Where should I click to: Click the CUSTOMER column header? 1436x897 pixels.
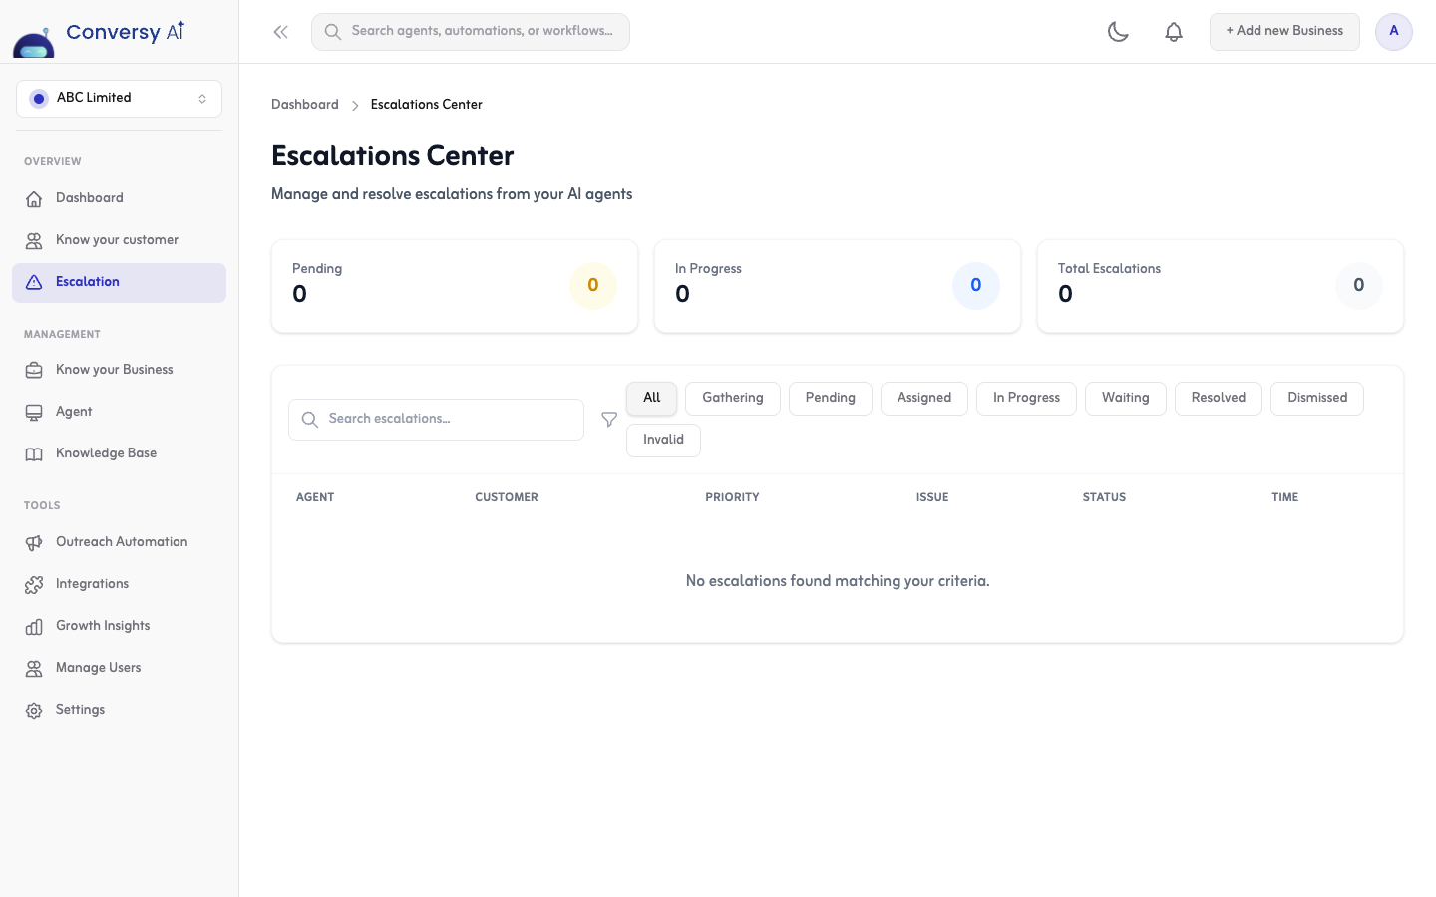tap(507, 497)
